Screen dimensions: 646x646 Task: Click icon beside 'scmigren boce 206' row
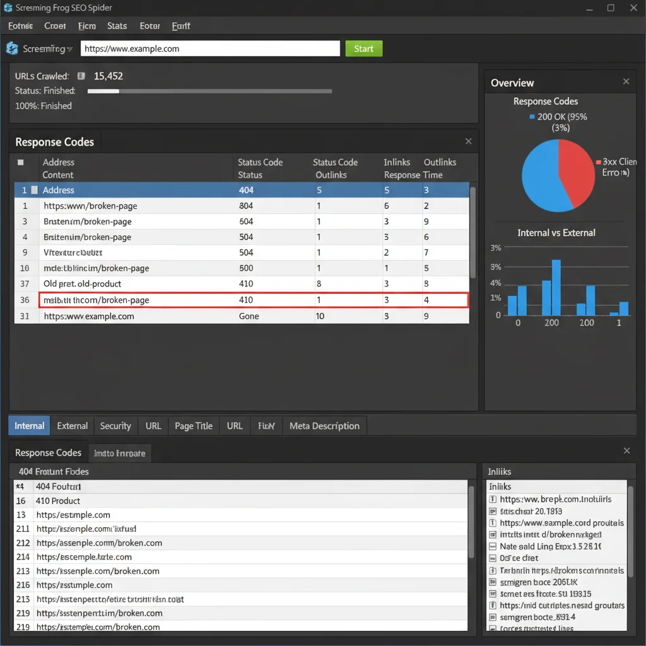tap(492, 582)
